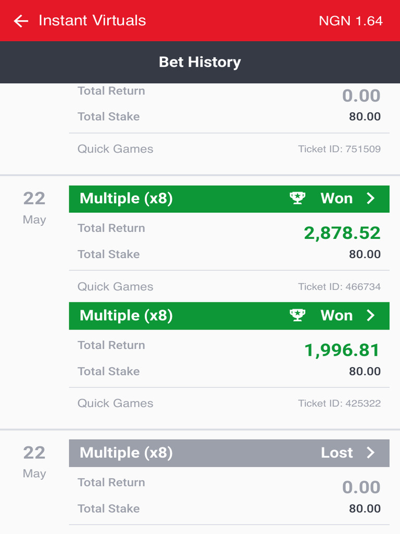Click Ticket ID: 425322

click(x=339, y=404)
